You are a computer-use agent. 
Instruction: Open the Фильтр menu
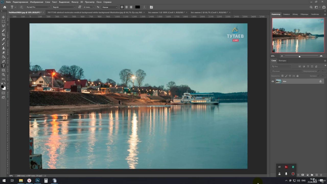[75, 2]
